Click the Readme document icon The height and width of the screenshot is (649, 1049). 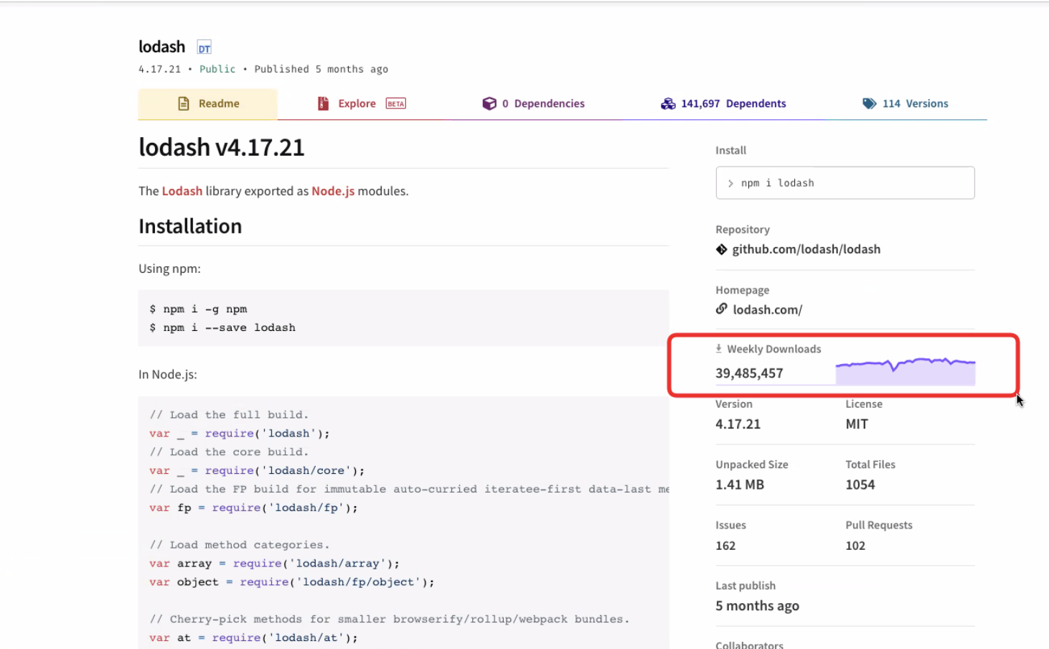(x=184, y=104)
